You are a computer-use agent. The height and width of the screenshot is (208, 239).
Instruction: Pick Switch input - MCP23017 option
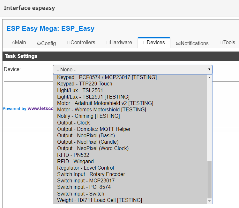pyautogui.click(x=130, y=180)
